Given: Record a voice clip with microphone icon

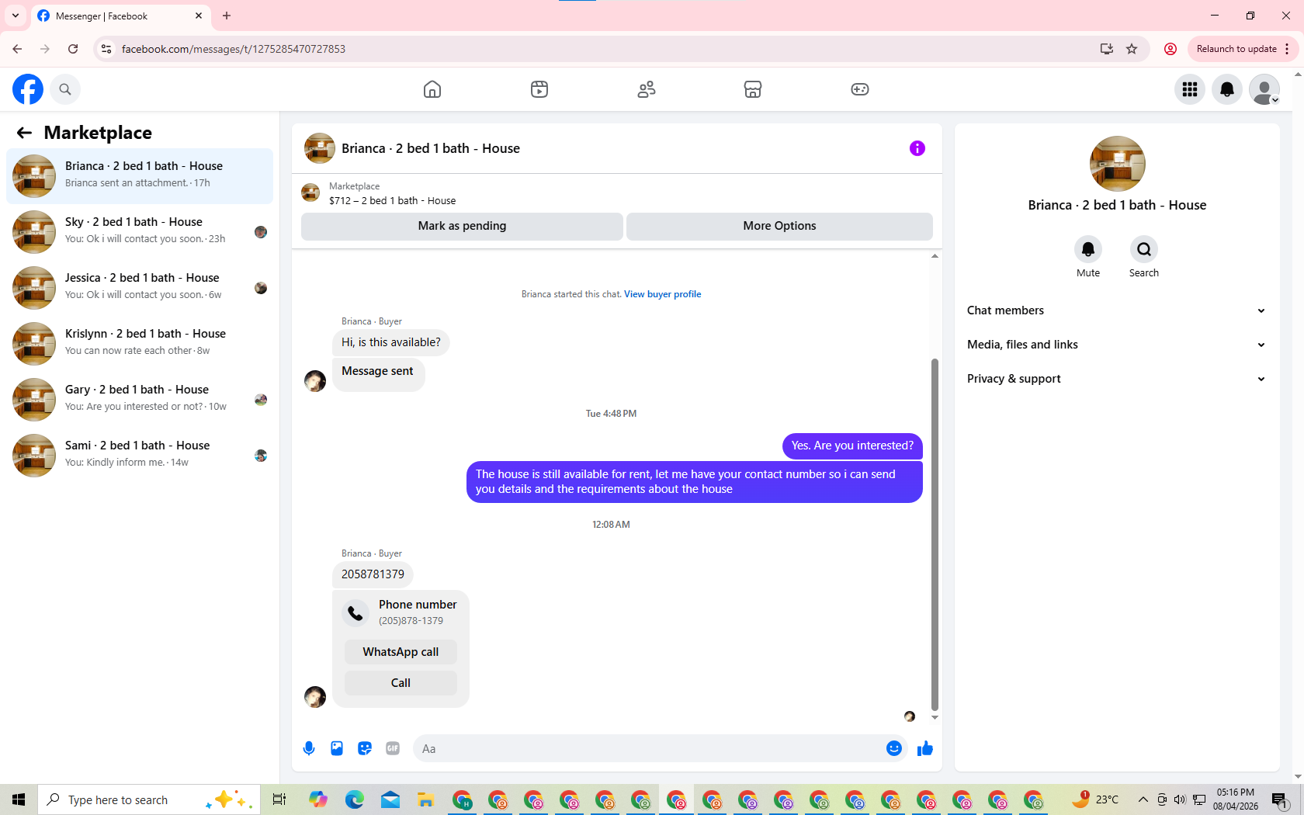Looking at the screenshot, I should (x=309, y=748).
